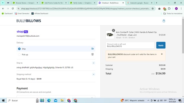Switch to the Verify Codes tab
Viewport: 184px width, 103px height.
[83, 3]
